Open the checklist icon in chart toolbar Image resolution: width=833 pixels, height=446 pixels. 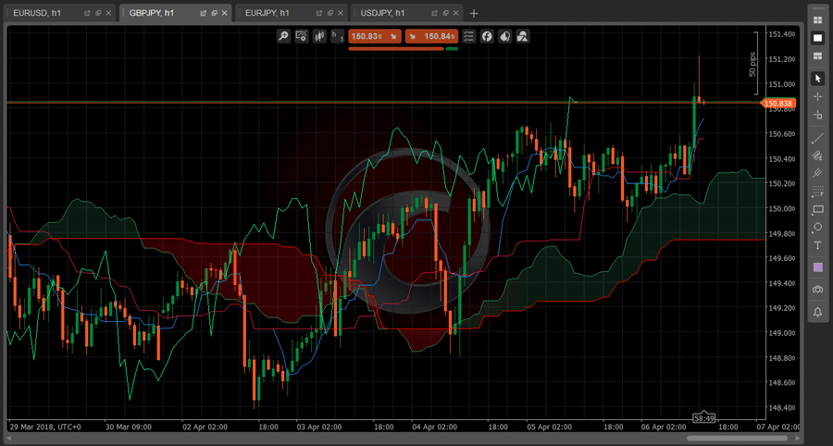coord(468,36)
